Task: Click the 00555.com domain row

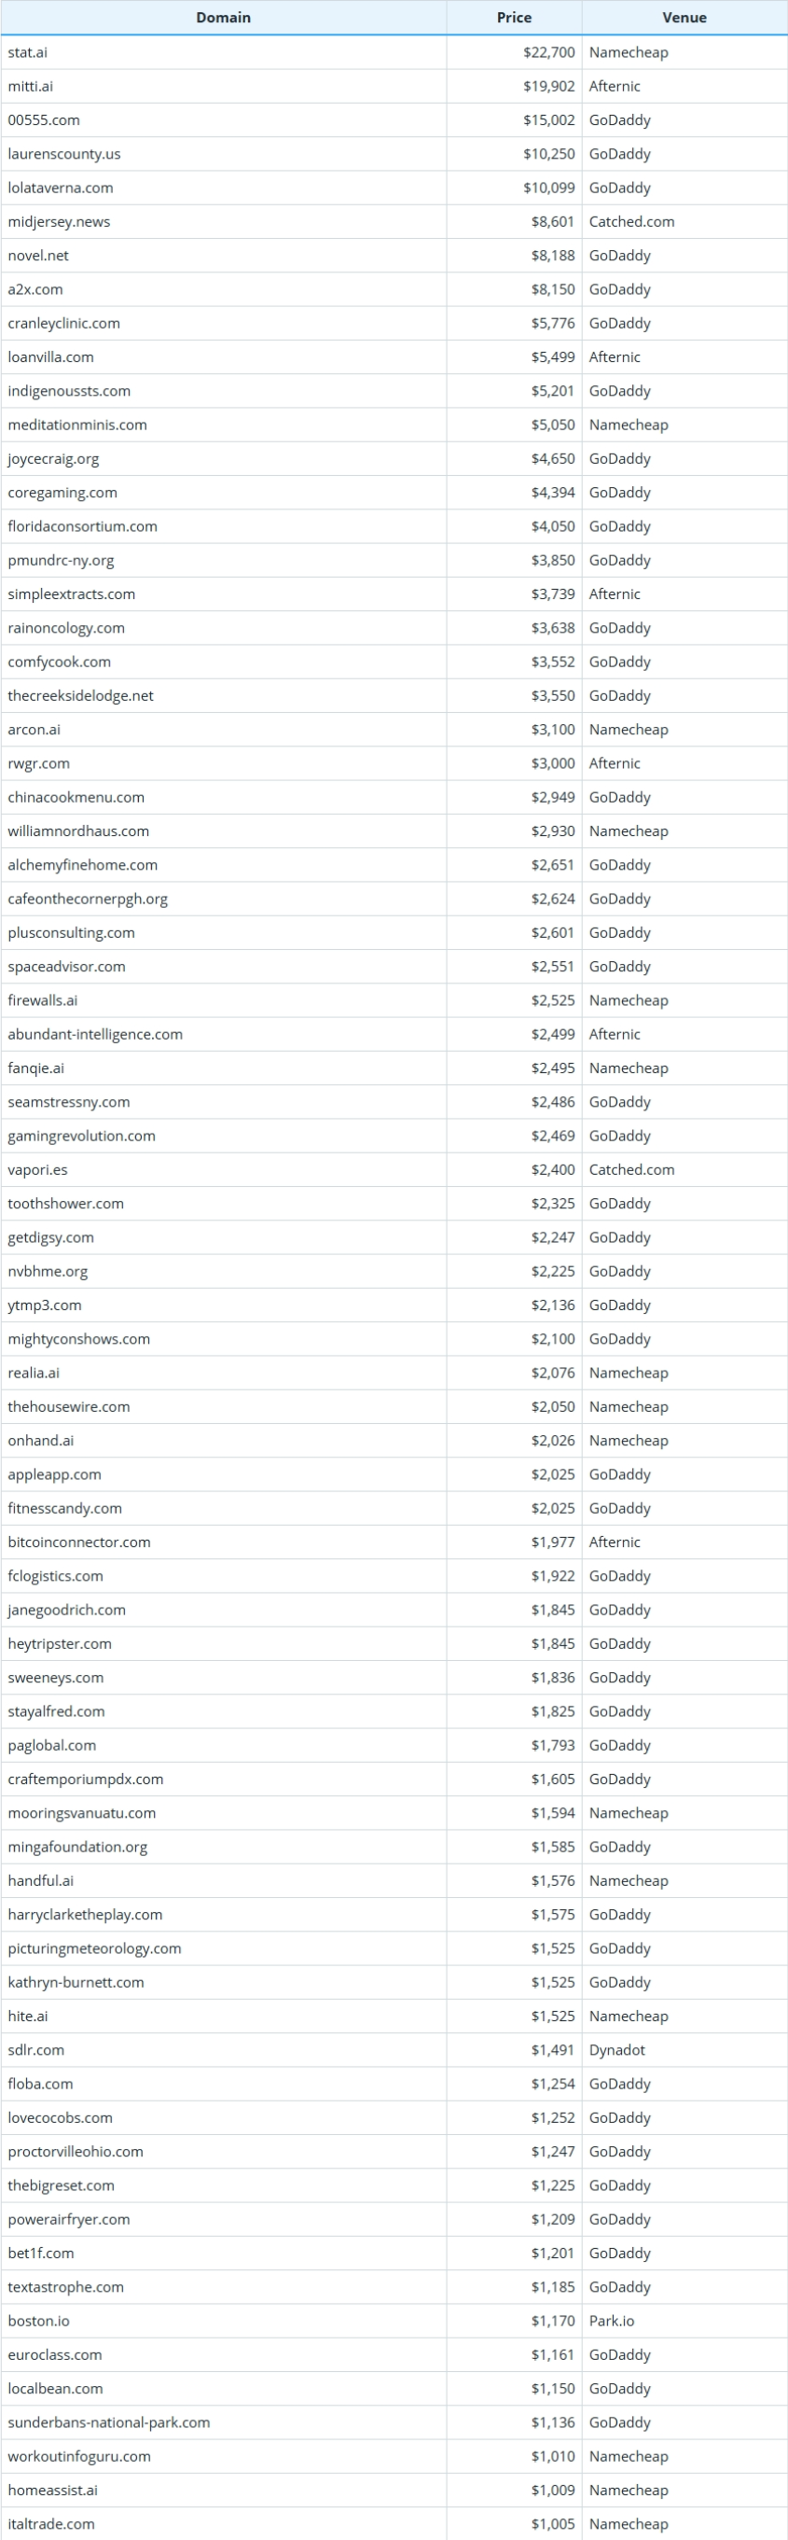Action: click(43, 120)
